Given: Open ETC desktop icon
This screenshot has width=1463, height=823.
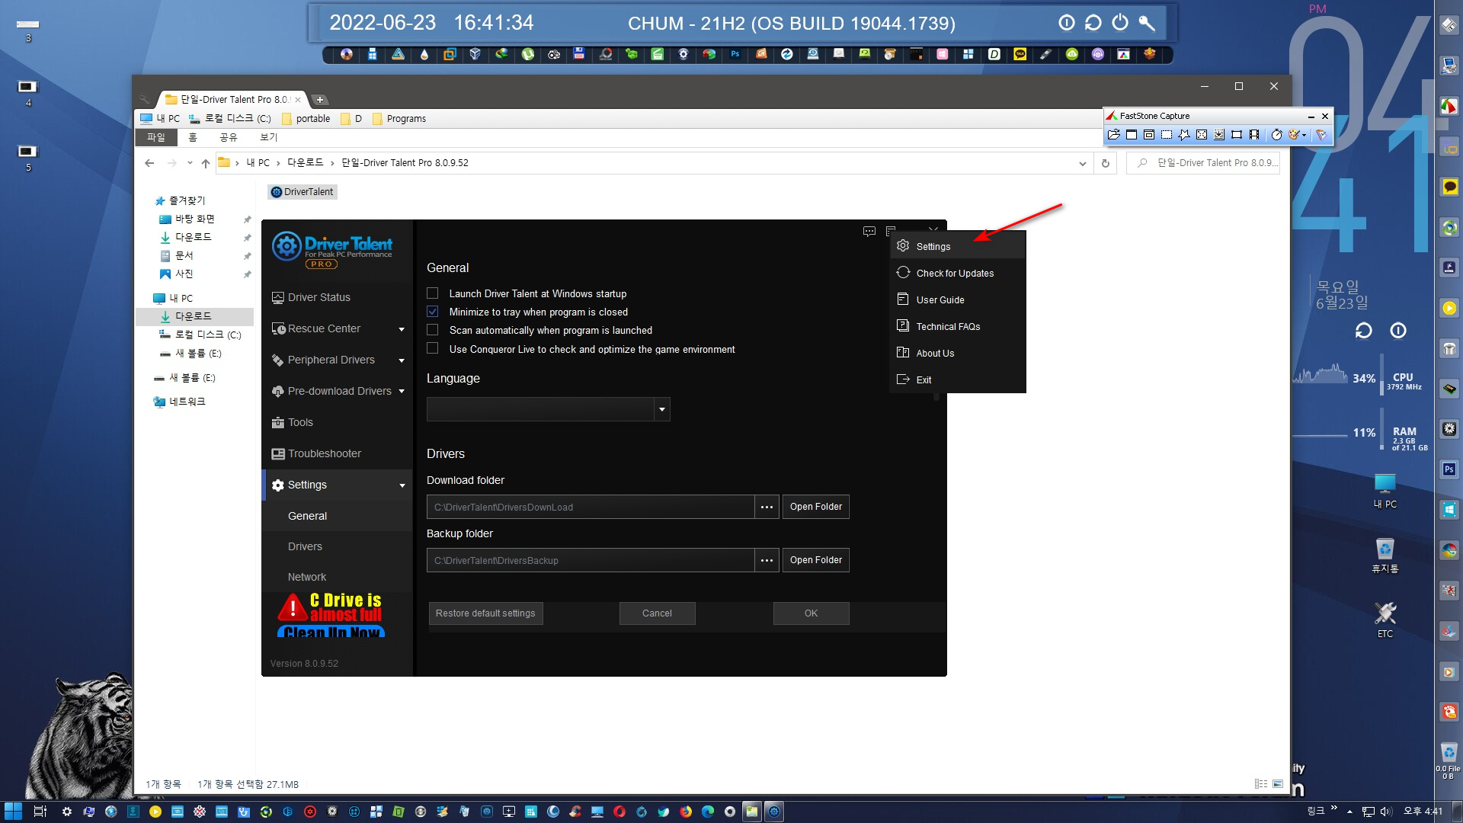Looking at the screenshot, I should pyautogui.click(x=1385, y=620).
